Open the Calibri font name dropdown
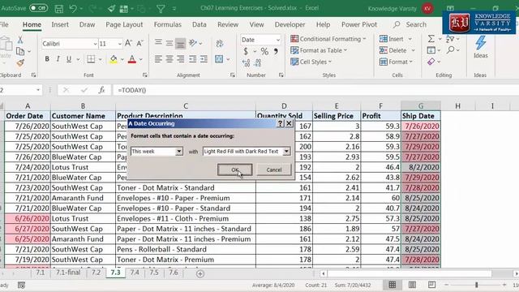The width and height of the screenshot is (519, 292). (x=95, y=44)
